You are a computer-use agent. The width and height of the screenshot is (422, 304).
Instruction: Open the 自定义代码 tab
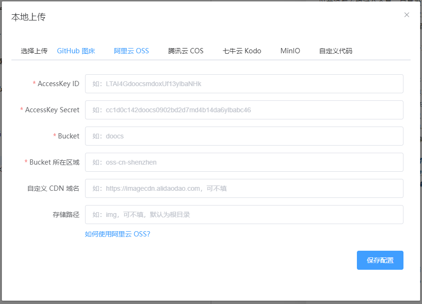pos(336,51)
